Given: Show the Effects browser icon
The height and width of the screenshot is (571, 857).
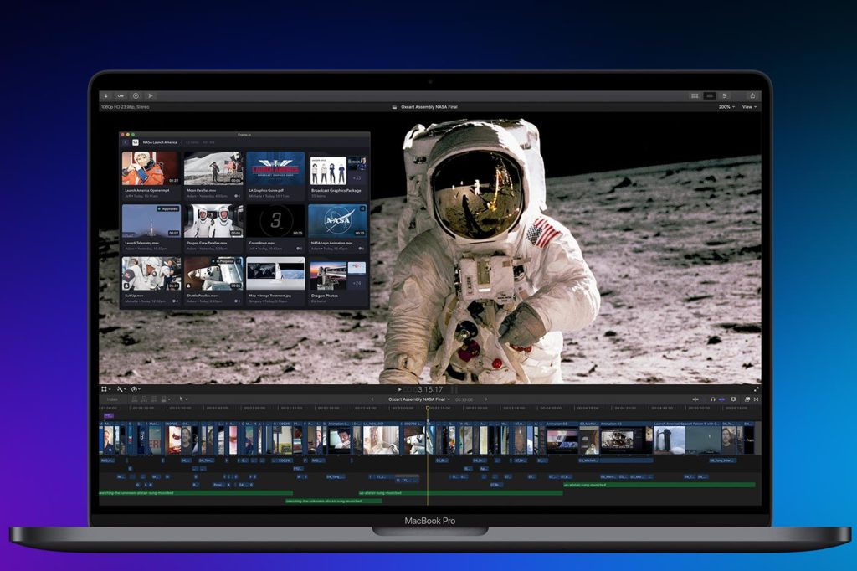Looking at the screenshot, I should (x=747, y=399).
